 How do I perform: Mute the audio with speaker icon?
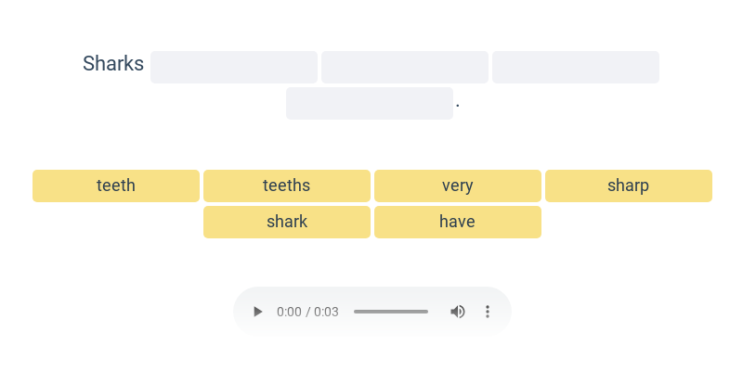click(x=457, y=312)
